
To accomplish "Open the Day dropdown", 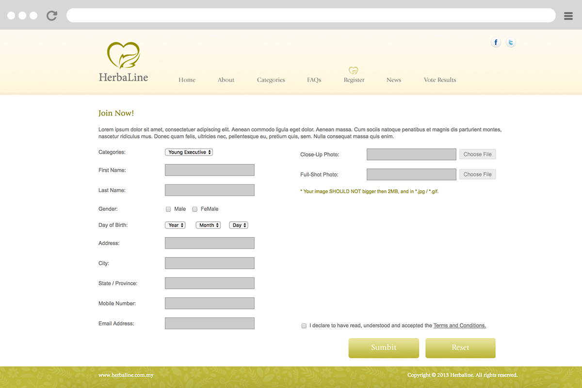I will click(239, 225).
